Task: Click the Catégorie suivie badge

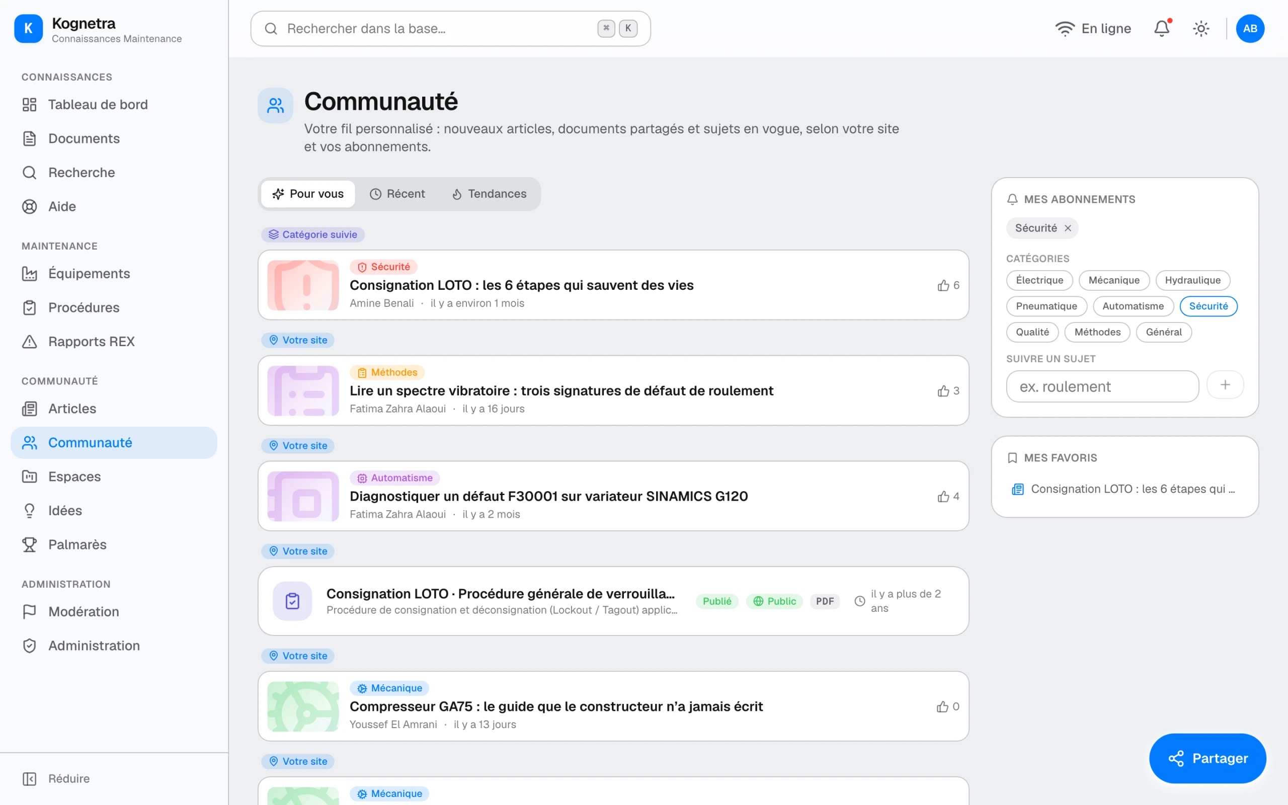Action: coord(313,235)
